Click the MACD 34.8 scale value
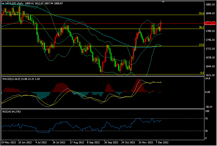 (207, 79)
